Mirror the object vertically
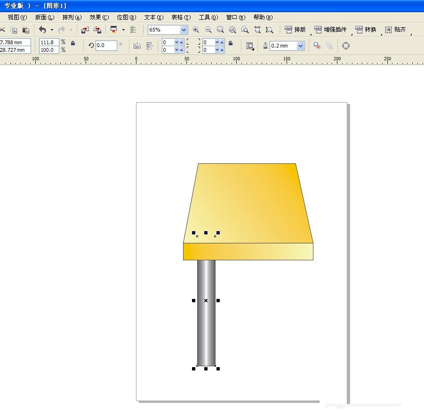The height and width of the screenshot is (418, 424). point(150,46)
